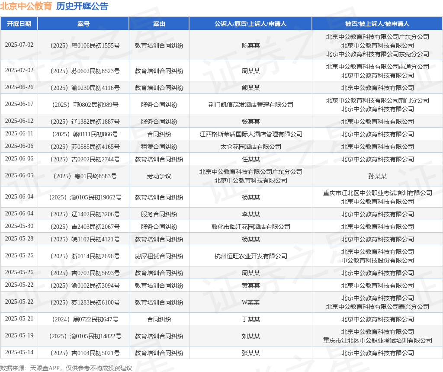Click the date 2025-05-30
This screenshot has width=443, height=372.
(x=19, y=226)
